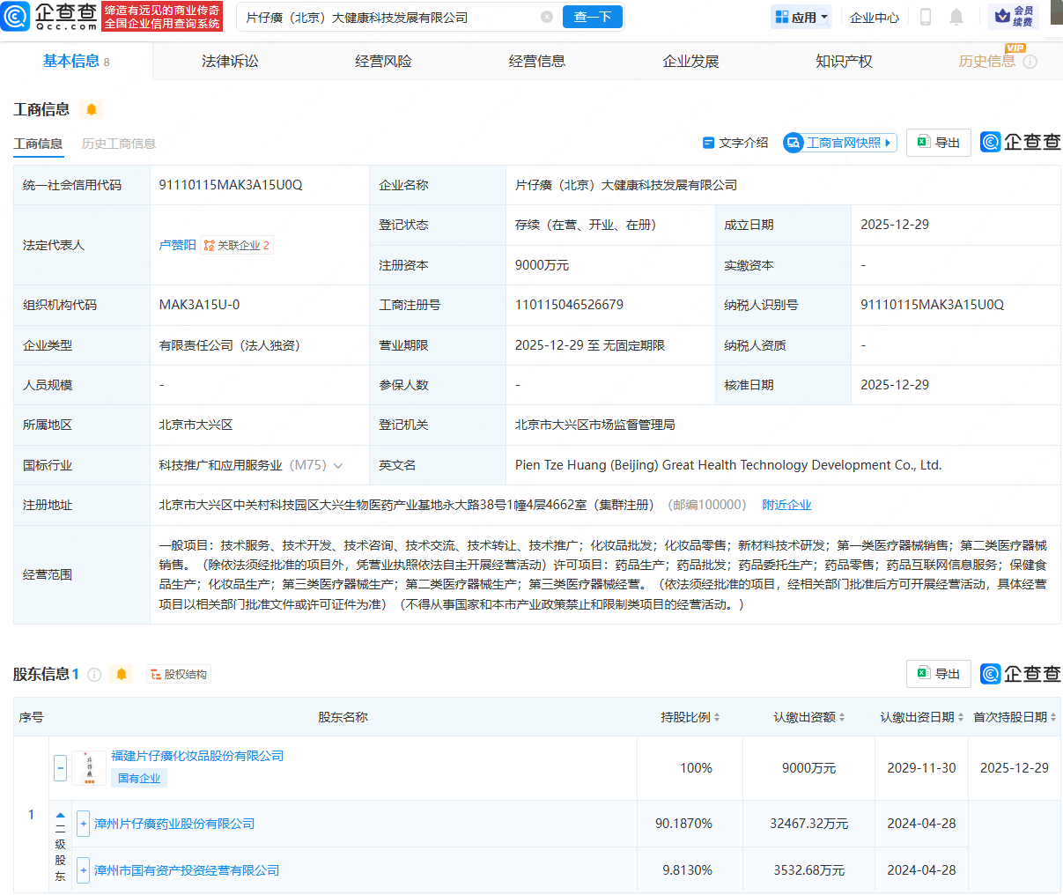Image resolution: width=1063 pixels, height=895 pixels.
Task: Click the orange bell beside 工商信息 heading
Action: (x=92, y=109)
